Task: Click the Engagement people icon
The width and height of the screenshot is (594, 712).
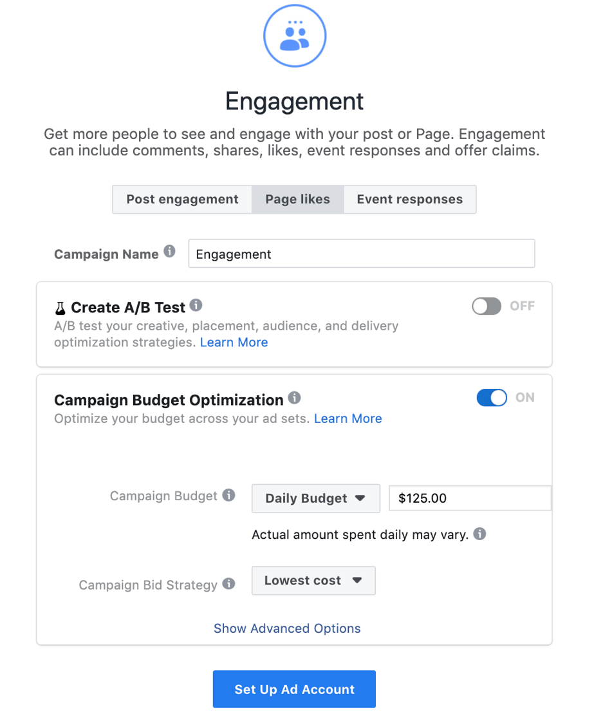Action: tap(294, 35)
